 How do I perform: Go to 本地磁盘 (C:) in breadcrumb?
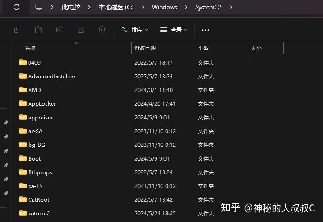(x=116, y=7)
